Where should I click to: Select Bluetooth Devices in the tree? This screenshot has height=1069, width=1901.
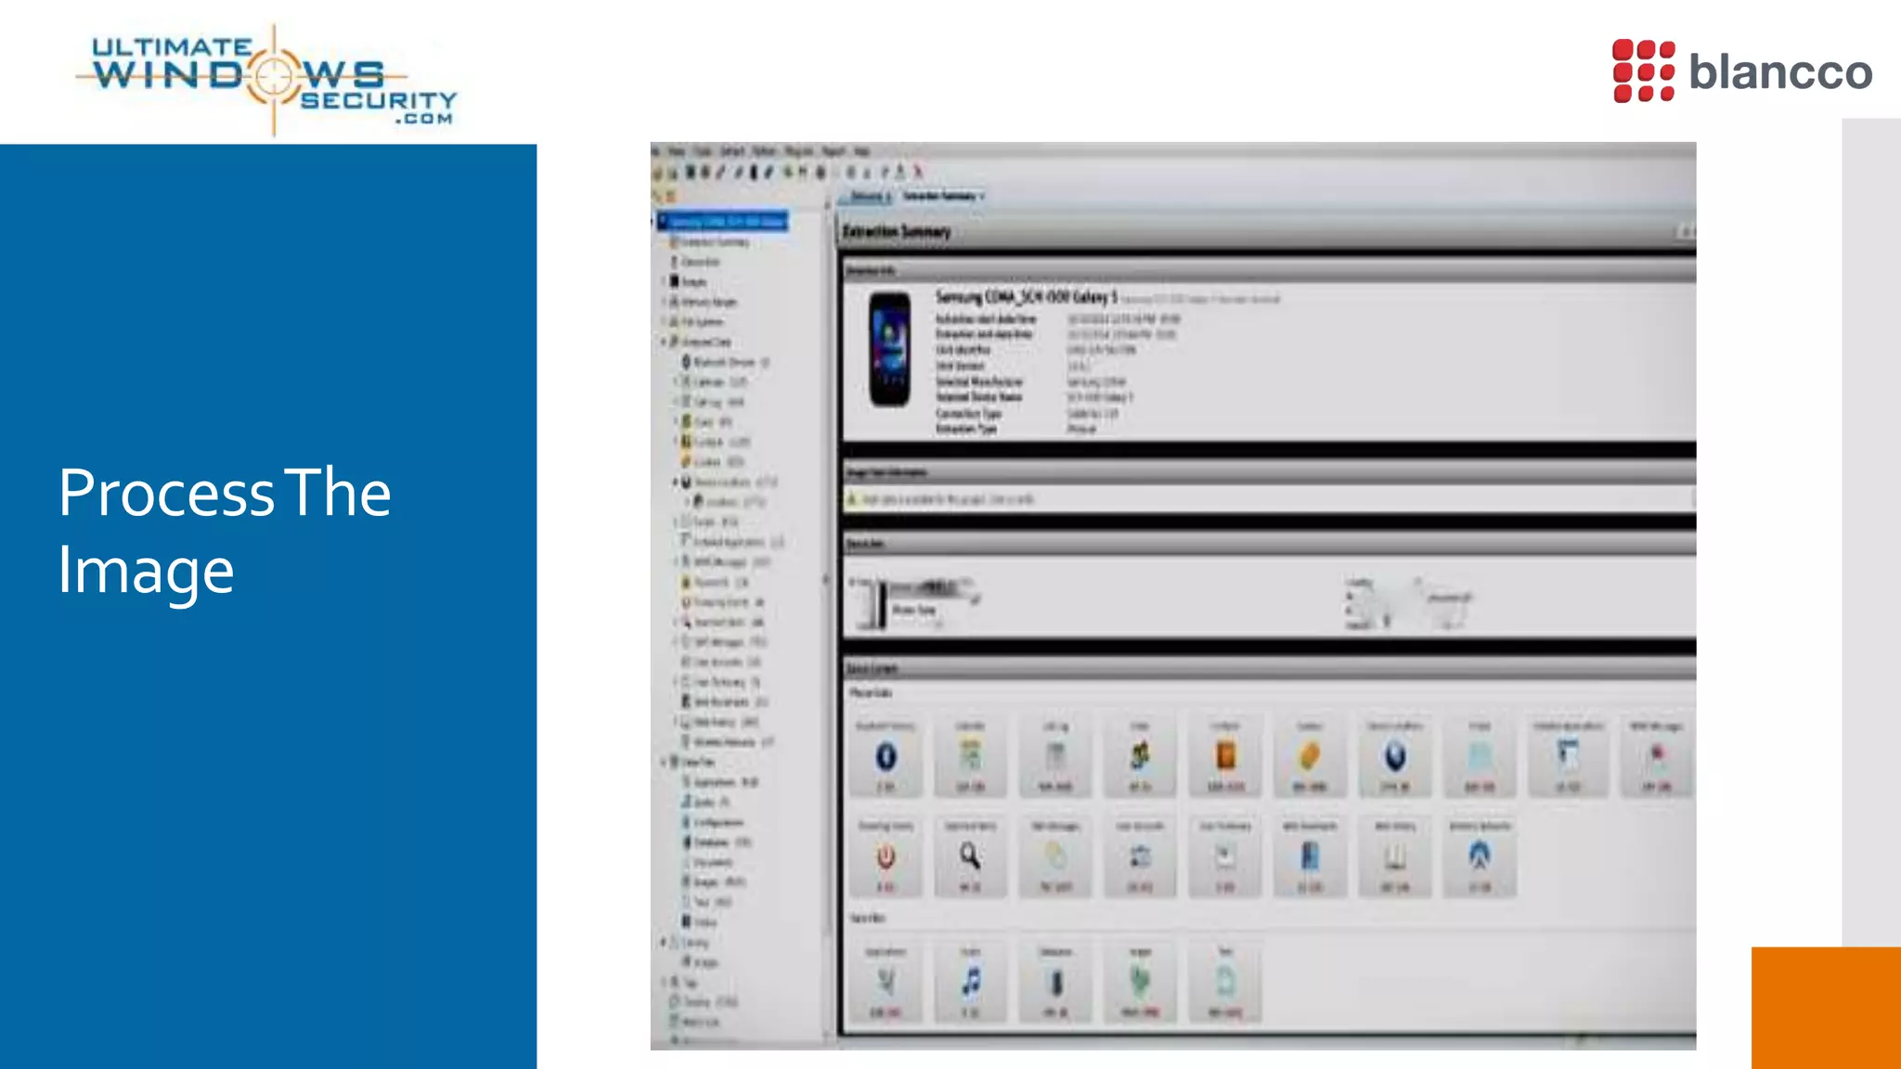(724, 362)
